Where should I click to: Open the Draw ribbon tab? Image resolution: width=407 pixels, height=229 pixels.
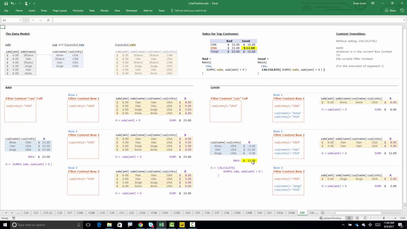pyautogui.click(x=44, y=10)
